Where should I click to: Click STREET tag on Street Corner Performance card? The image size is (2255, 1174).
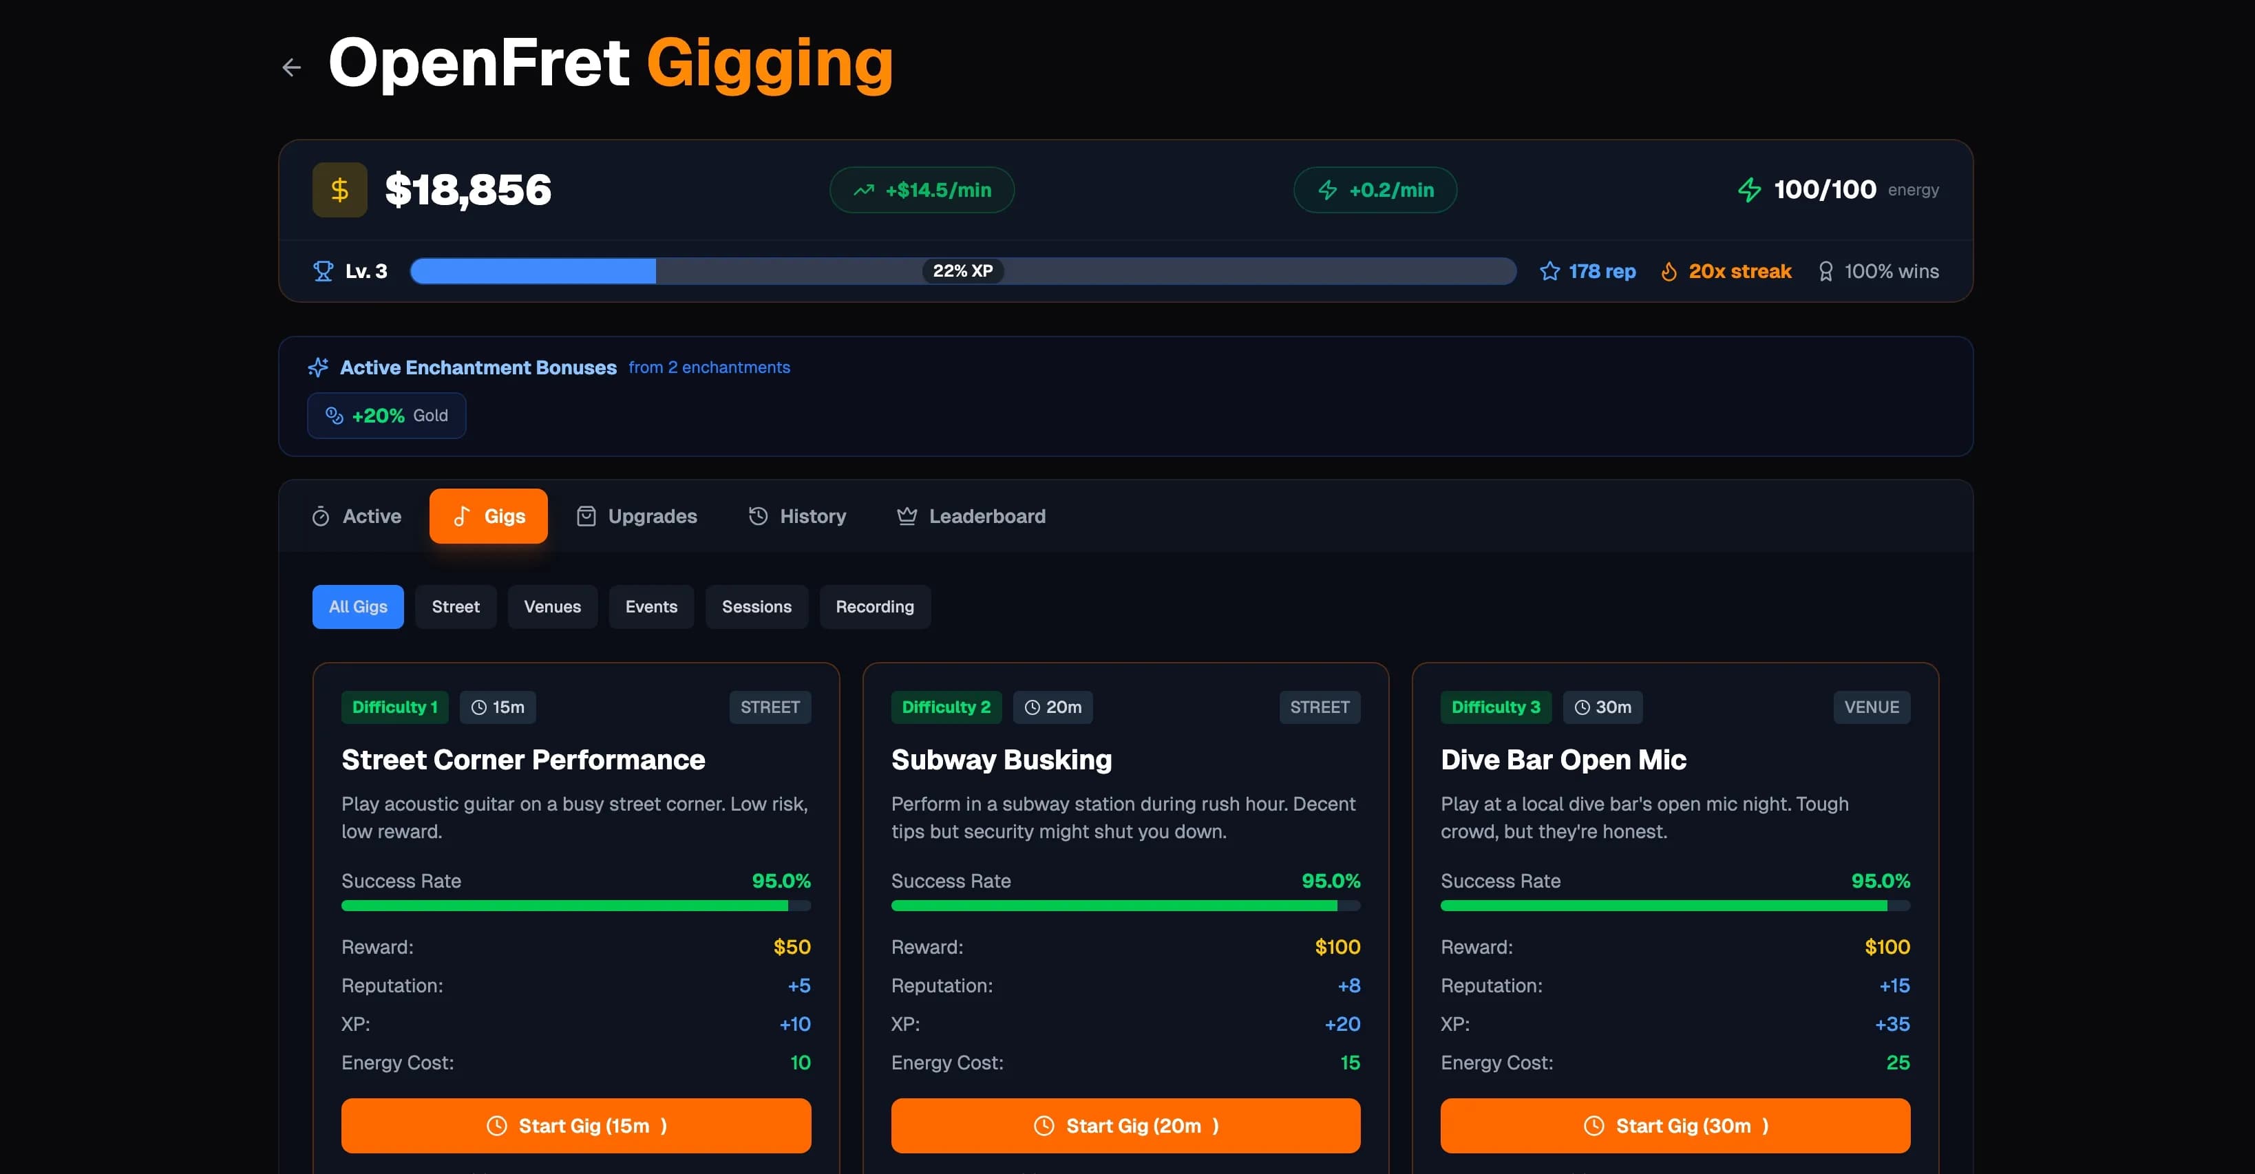click(770, 707)
